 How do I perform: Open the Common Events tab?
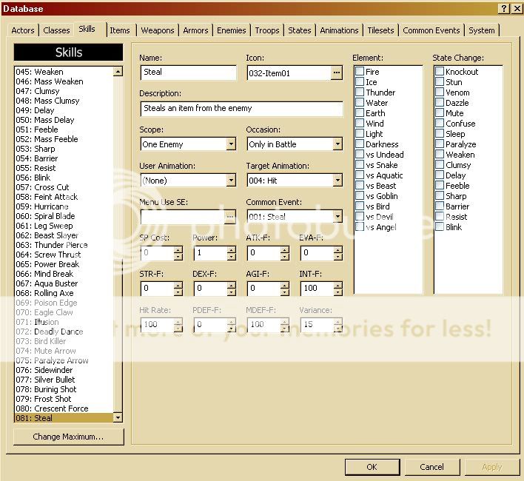(431, 30)
